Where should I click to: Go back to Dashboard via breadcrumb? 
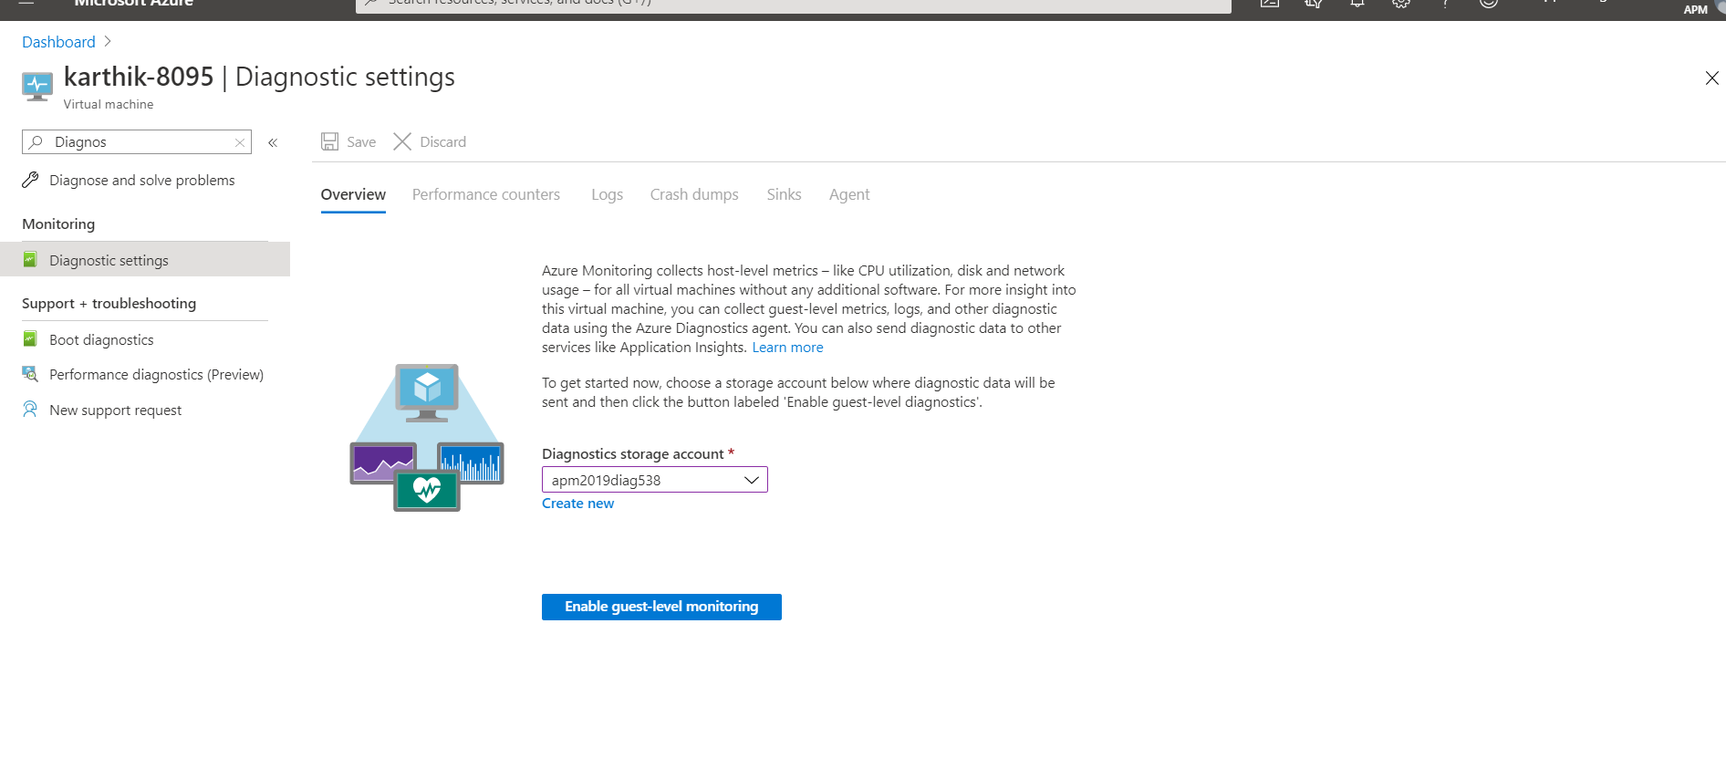click(58, 42)
